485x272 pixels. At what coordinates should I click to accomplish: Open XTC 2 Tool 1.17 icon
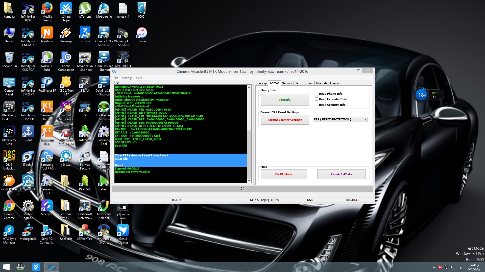(66, 86)
